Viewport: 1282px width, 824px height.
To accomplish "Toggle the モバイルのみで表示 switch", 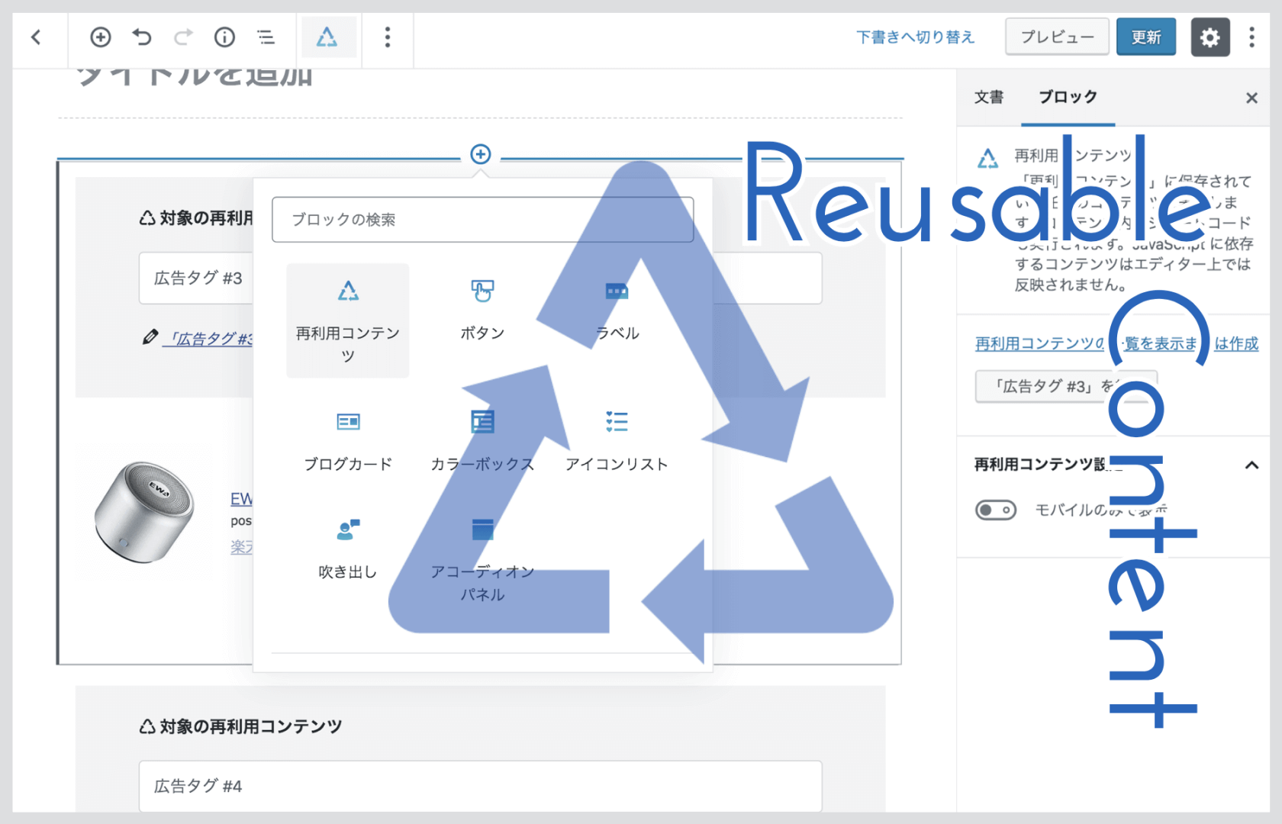I will coord(996,510).
